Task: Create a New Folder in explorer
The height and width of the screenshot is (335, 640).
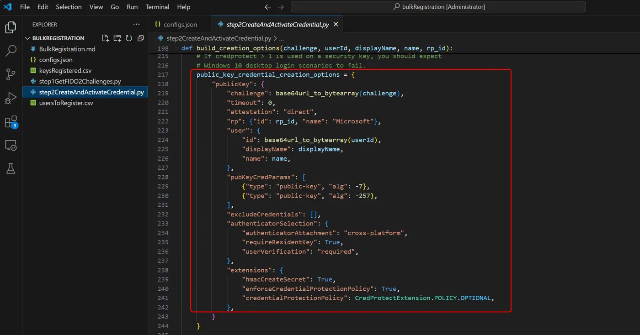Action: pyautogui.click(x=117, y=38)
